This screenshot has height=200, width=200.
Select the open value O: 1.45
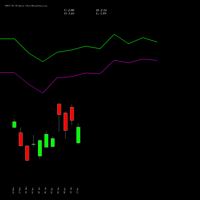point(69,14)
